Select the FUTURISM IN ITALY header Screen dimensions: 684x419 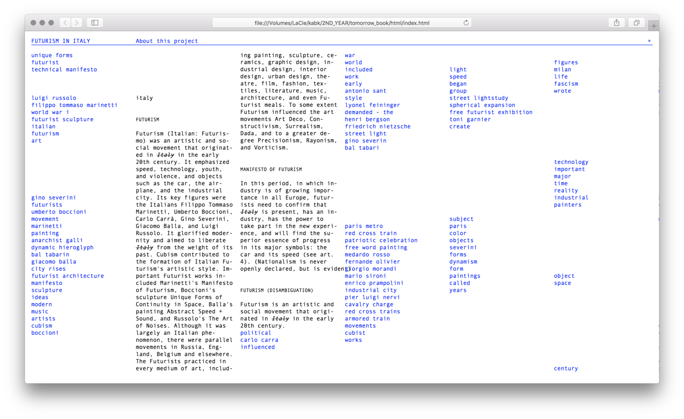point(61,41)
